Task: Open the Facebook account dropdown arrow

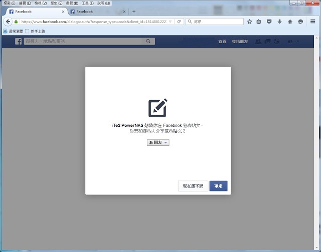Action: (298, 42)
